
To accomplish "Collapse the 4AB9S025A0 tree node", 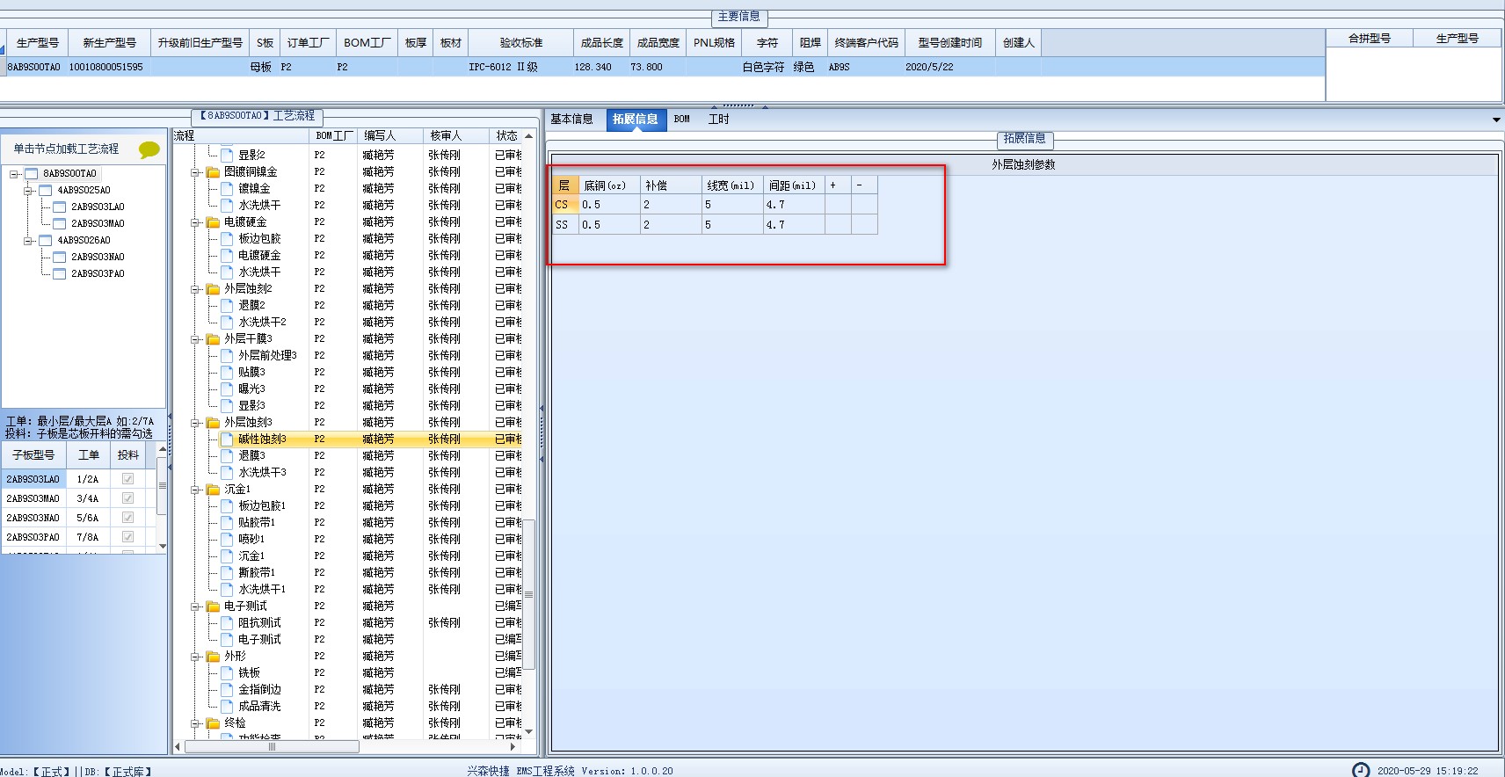I will pyautogui.click(x=28, y=191).
